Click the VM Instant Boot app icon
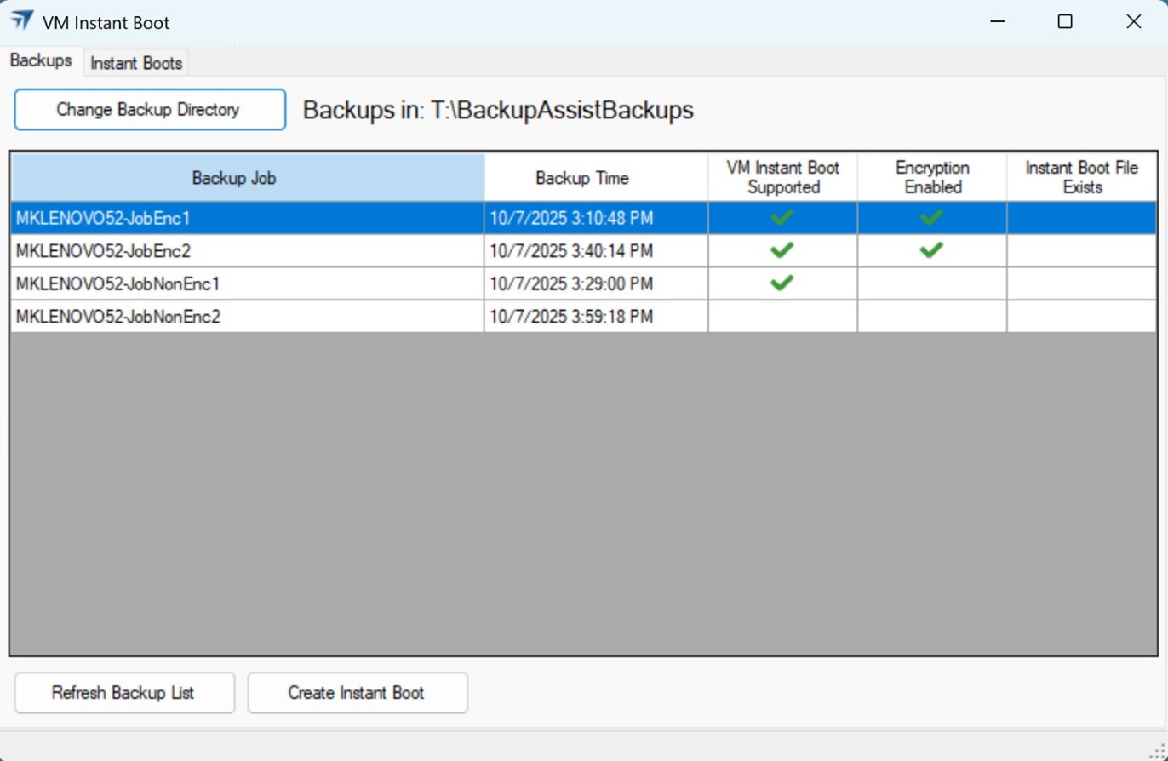This screenshot has height=761, width=1168. coord(22,21)
